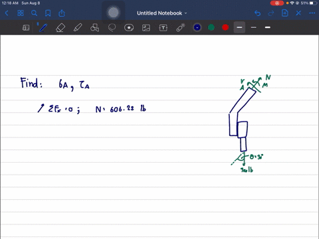Select the thin stroke width
This screenshot has width=319, height=239.
(x=254, y=27)
